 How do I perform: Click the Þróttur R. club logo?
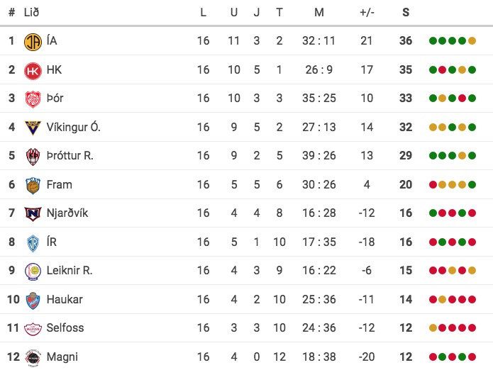[33, 156]
